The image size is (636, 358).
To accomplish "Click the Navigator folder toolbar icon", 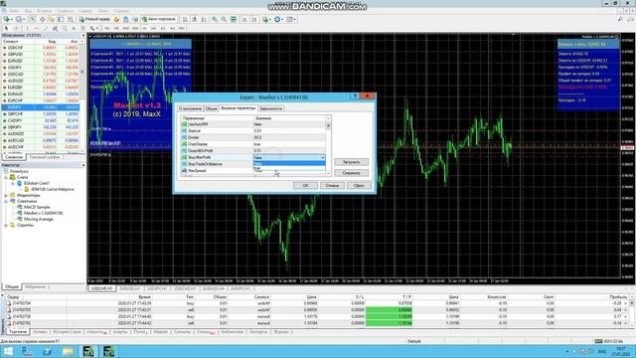I will click(52, 19).
